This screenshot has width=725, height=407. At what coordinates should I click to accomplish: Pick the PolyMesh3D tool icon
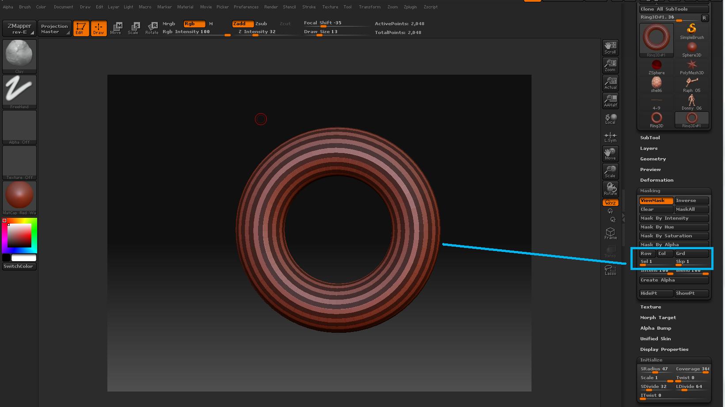(691, 67)
